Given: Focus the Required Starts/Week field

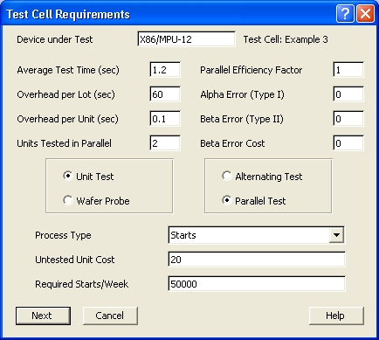Looking at the screenshot, I should (257, 284).
